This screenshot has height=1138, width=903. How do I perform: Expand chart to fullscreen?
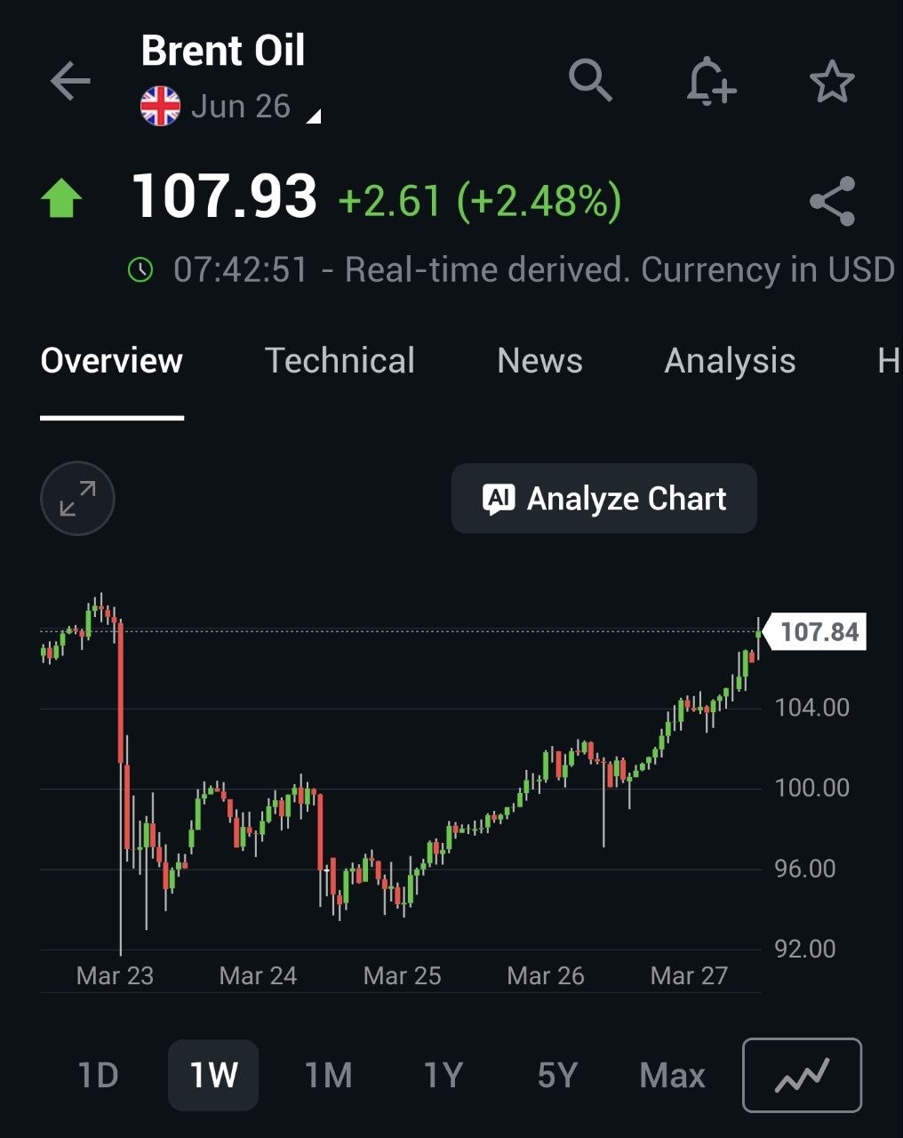[77, 498]
